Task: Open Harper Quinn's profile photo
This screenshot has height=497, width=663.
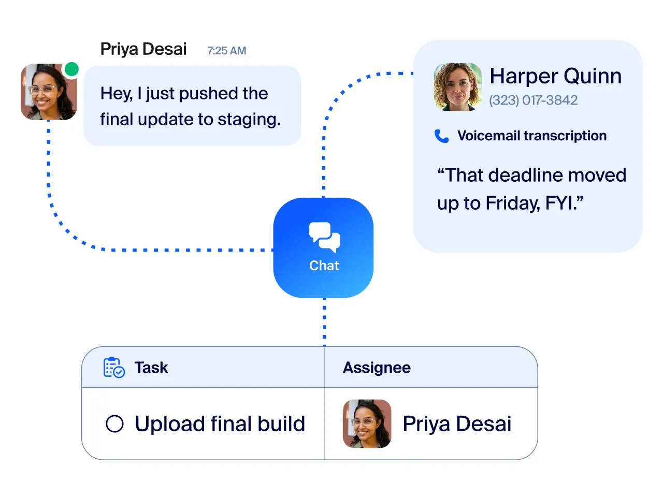Action: click(457, 87)
